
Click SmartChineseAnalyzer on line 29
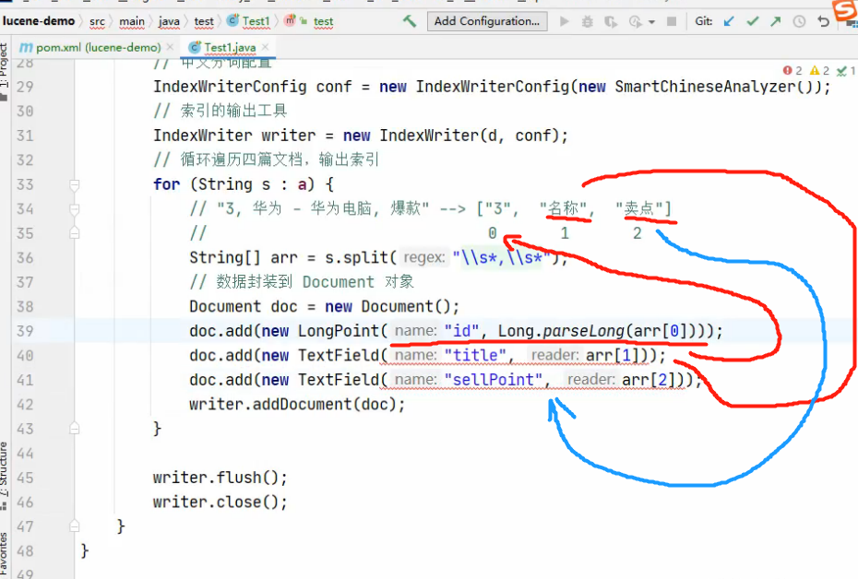click(705, 87)
